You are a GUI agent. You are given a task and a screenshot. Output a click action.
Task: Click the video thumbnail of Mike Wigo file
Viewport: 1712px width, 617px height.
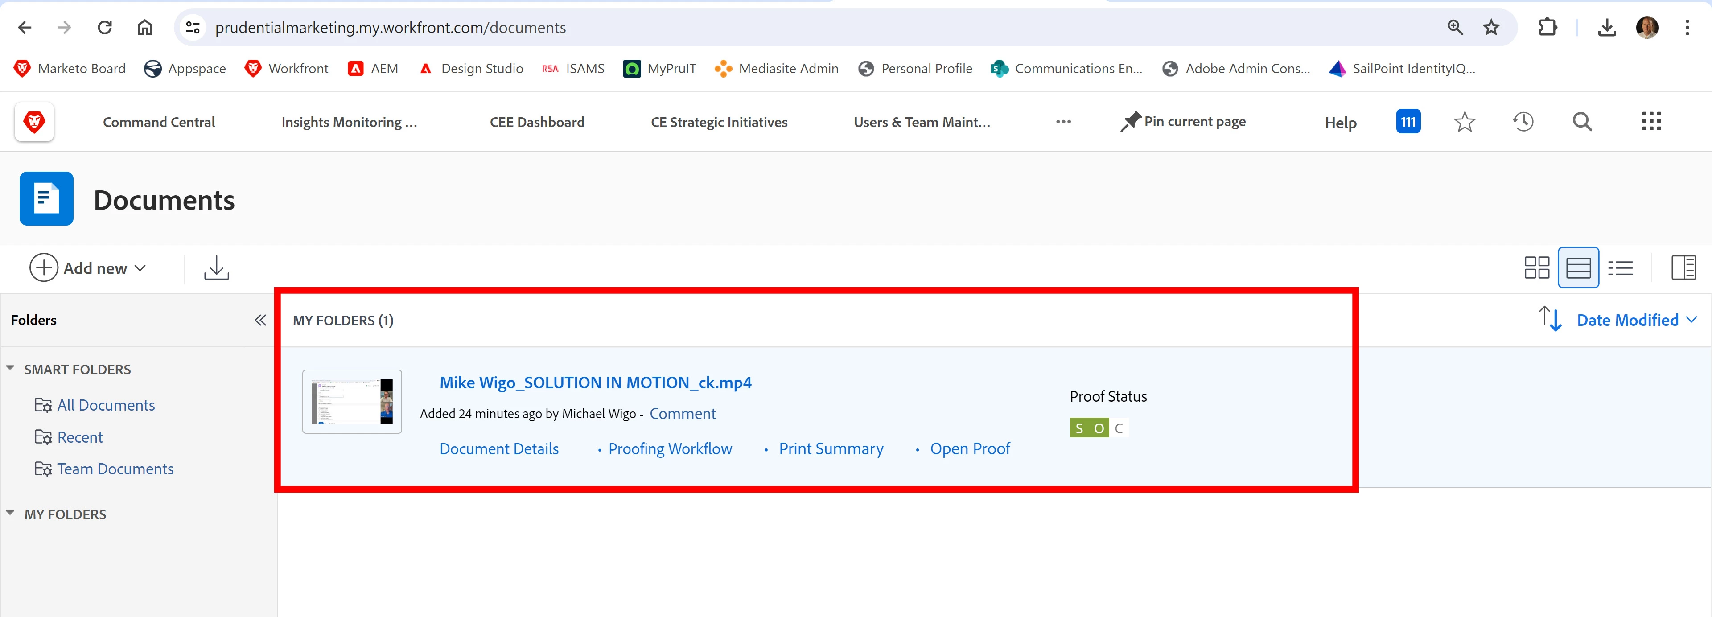(x=352, y=402)
